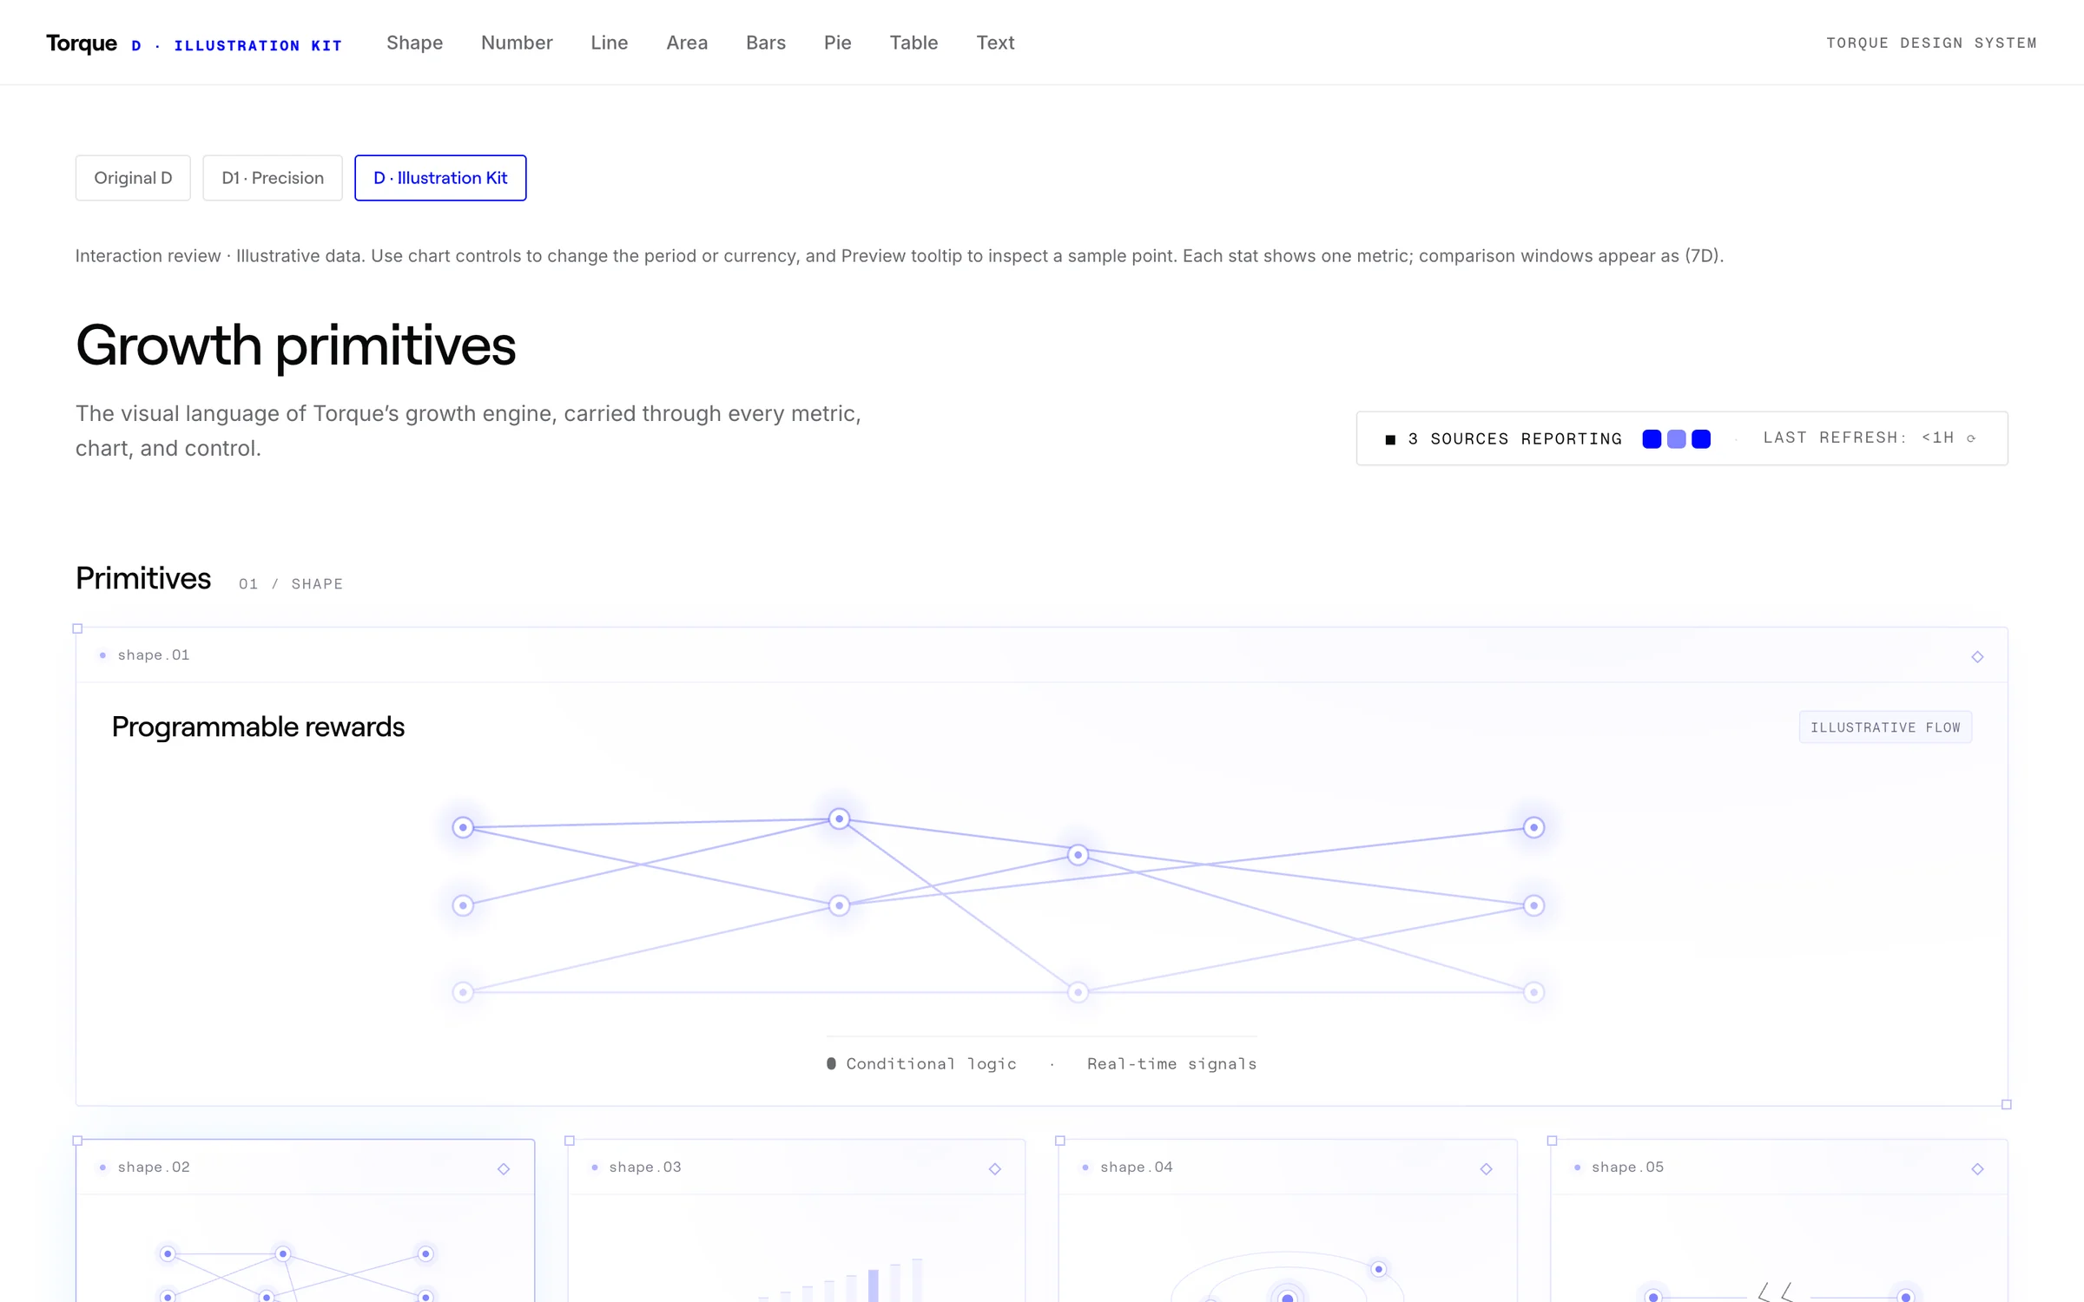Screen dimensions: 2084x1302
Task: Click the diamond icon on shape.04 card
Action: coord(1487,1168)
